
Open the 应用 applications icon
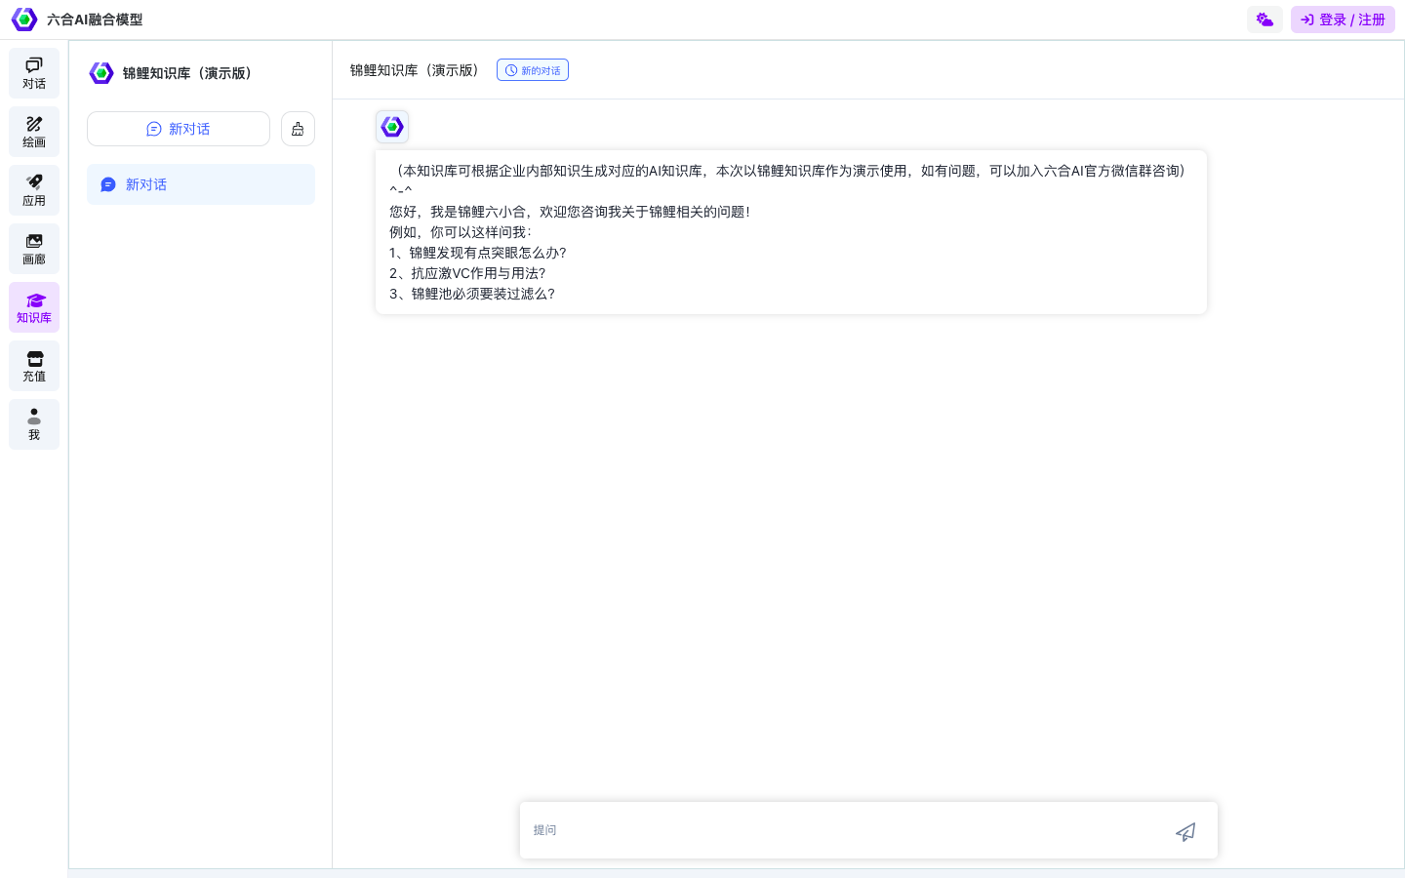[34, 189]
